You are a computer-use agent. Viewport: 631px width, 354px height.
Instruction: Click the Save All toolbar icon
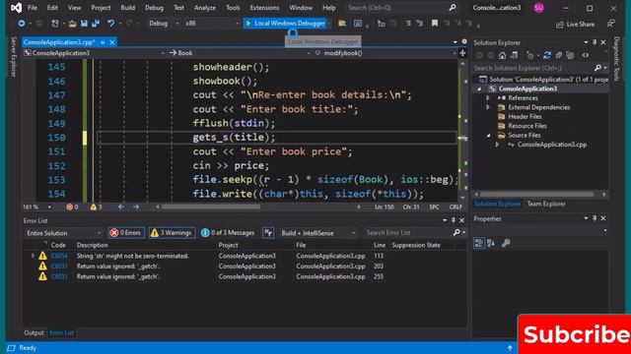tap(96, 24)
